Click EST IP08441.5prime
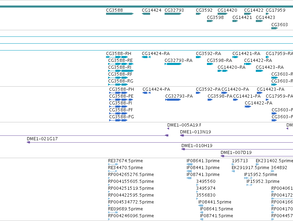Screen dimensions: 293x221 [x=215, y=202]
